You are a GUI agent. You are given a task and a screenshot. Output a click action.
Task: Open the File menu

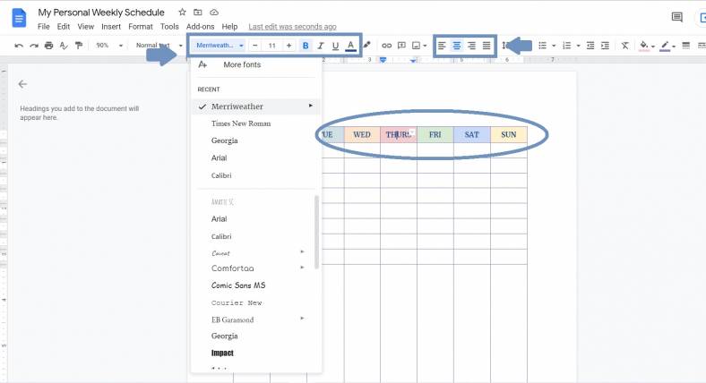coord(44,27)
